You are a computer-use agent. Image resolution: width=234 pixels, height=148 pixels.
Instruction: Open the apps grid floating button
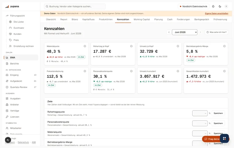224,138
